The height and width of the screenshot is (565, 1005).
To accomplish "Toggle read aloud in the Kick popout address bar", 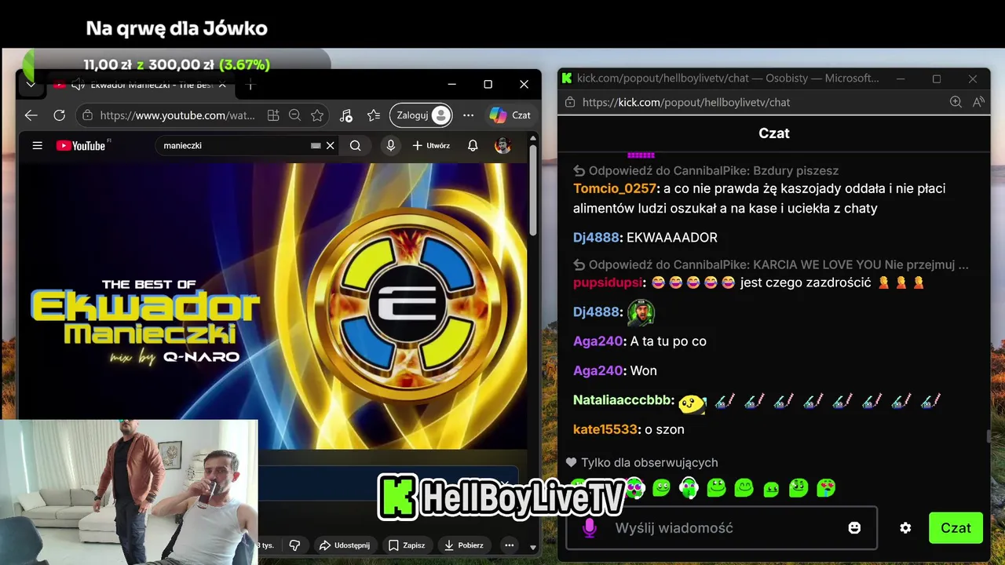I will [x=978, y=102].
